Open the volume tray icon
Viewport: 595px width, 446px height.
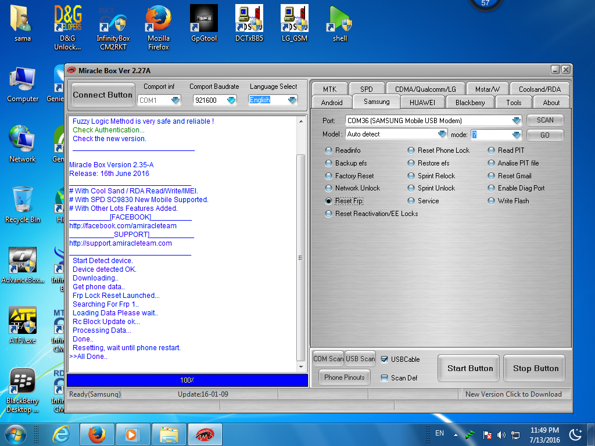coord(501,434)
